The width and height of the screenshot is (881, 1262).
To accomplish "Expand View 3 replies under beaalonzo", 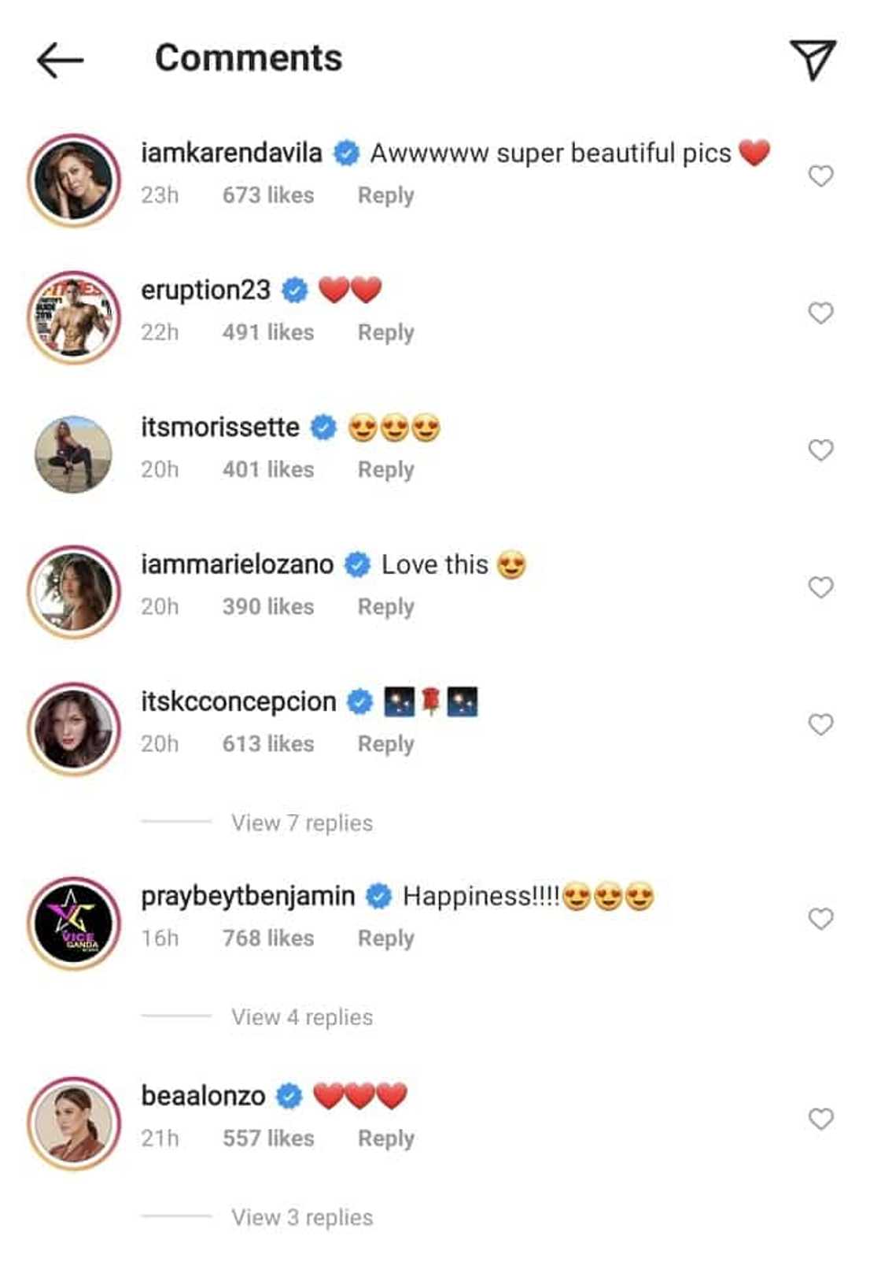I will tap(301, 1217).
